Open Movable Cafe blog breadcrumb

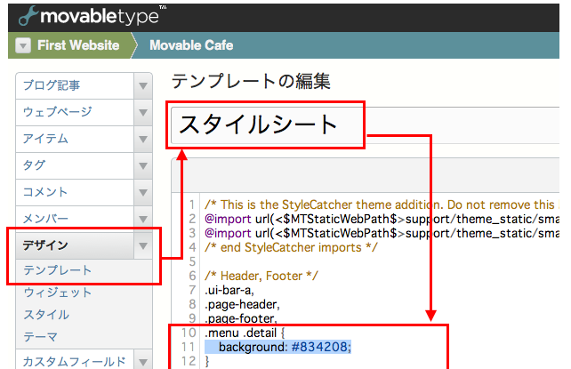tap(191, 45)
